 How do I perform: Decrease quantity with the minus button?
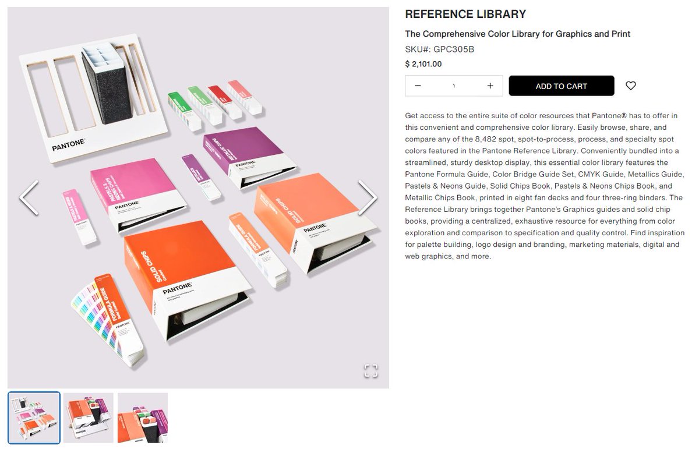[418, 86]
